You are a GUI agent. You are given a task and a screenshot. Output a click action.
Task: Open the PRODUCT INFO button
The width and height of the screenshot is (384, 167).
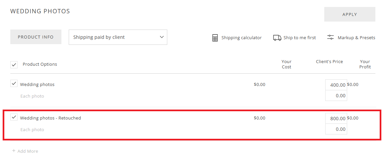[36, 37]
